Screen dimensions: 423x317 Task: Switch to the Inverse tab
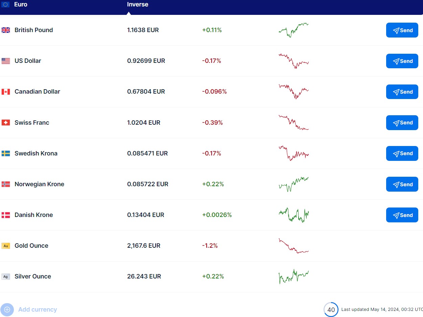[x=138, y=5]
